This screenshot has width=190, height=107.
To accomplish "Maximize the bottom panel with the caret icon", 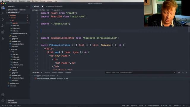I will [183, 73].
